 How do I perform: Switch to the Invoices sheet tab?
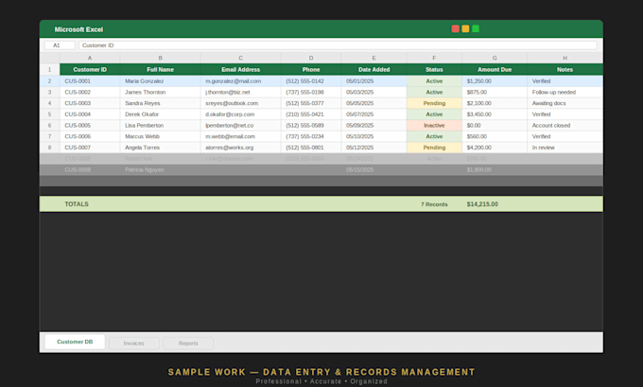[x=133, y=343]
